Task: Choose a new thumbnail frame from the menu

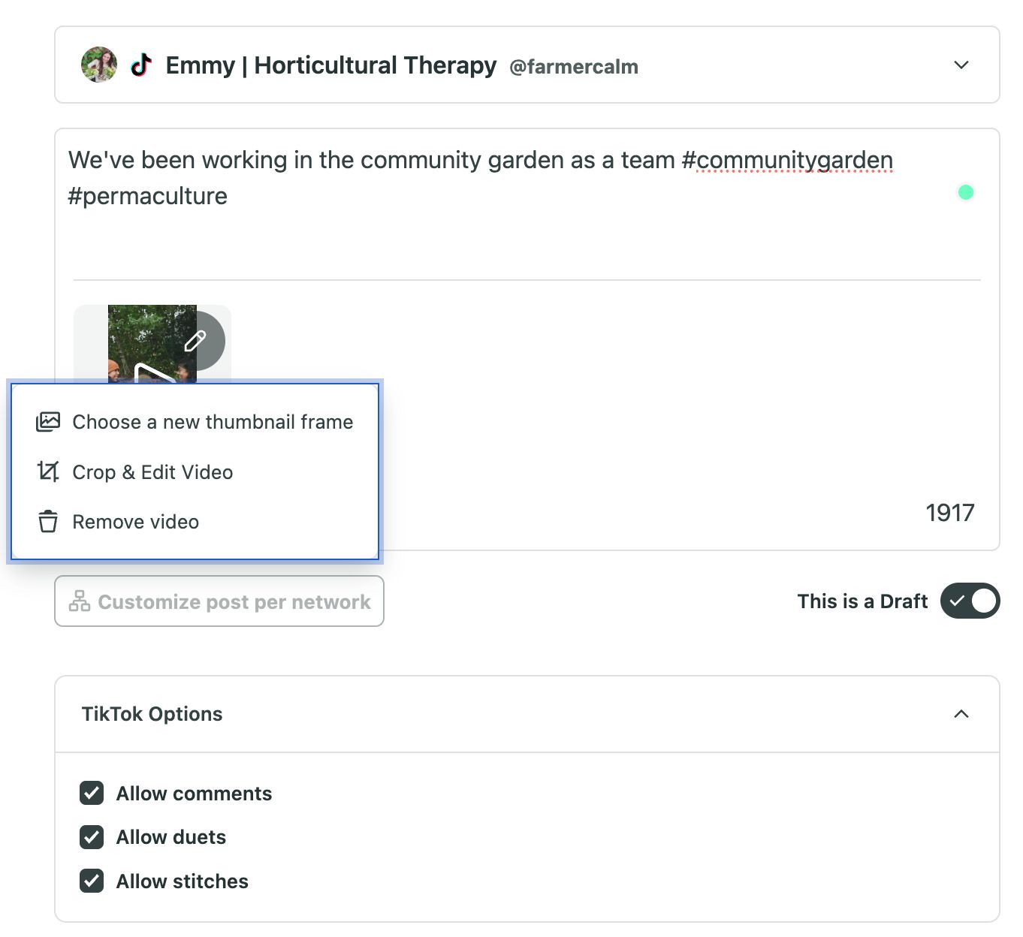Action: [213, 421]
